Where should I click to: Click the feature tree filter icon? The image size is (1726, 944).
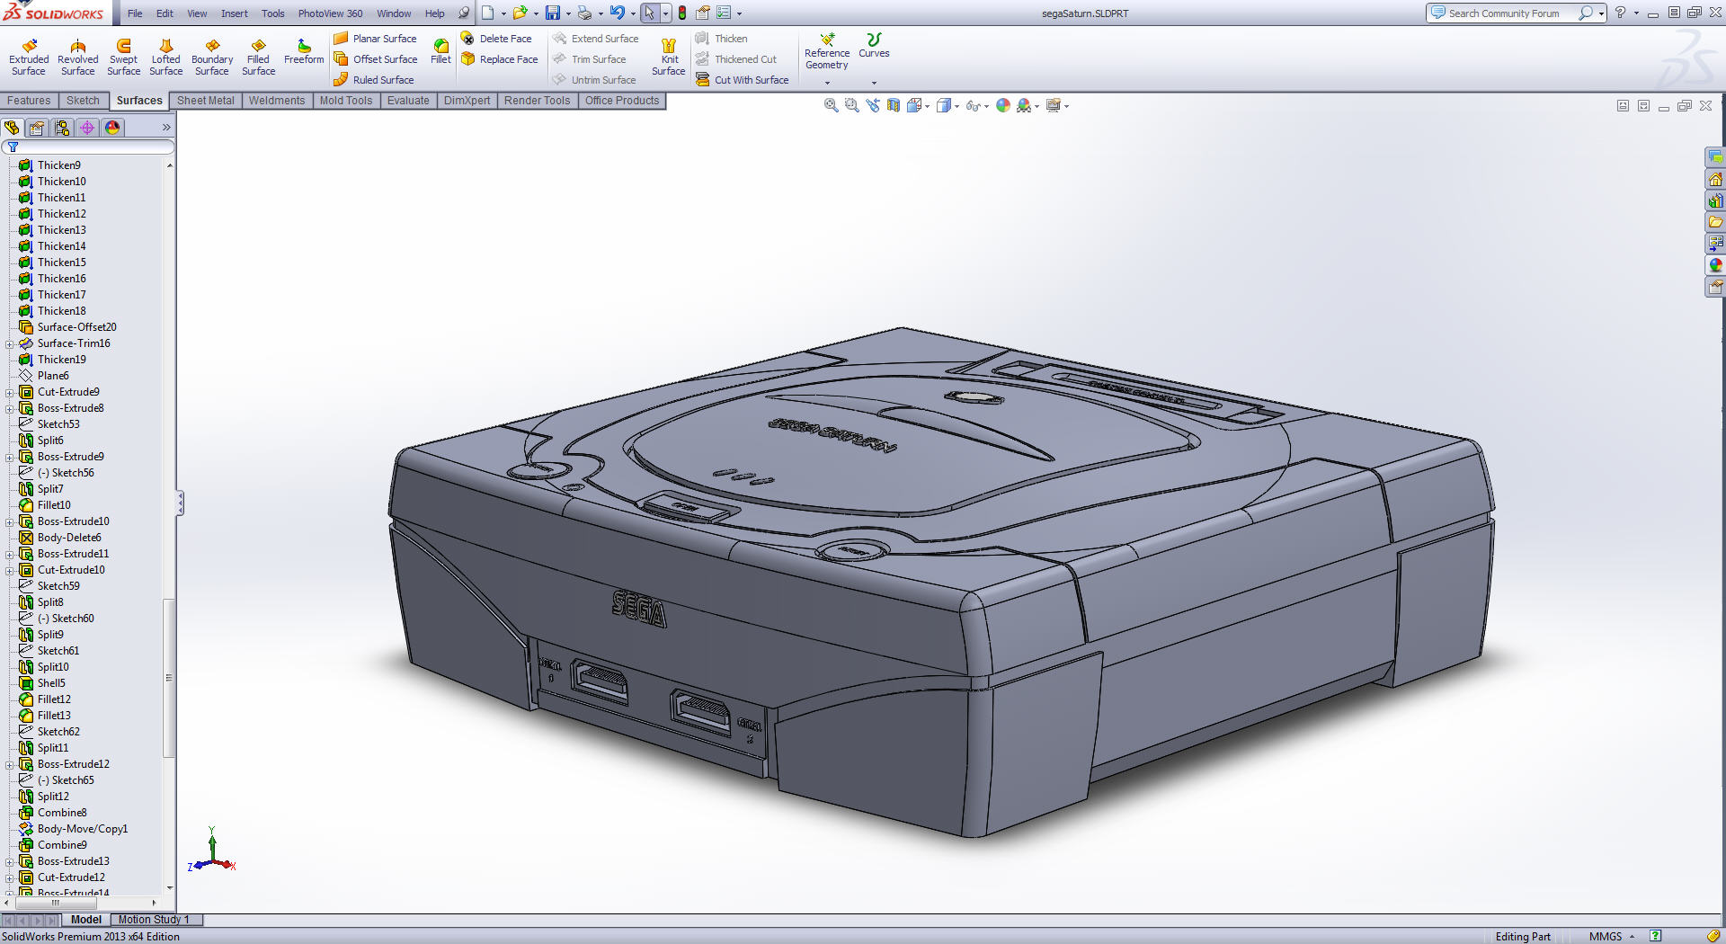point(13,147)
